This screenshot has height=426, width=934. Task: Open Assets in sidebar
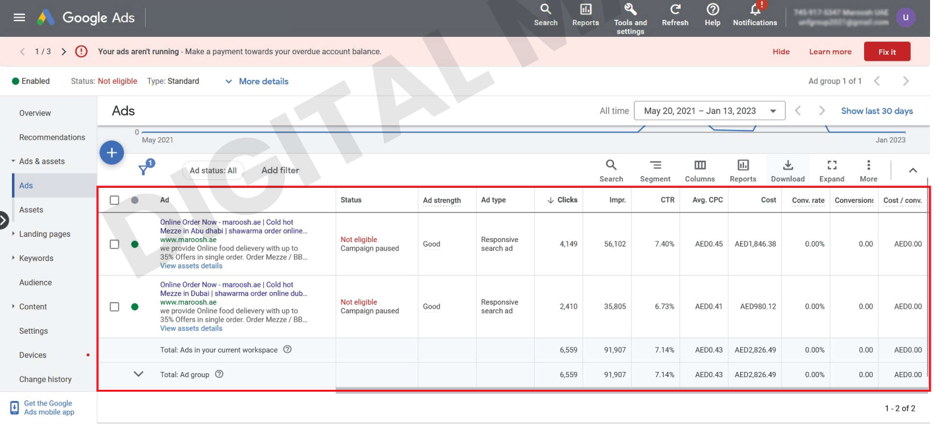[x=31, y=210]
